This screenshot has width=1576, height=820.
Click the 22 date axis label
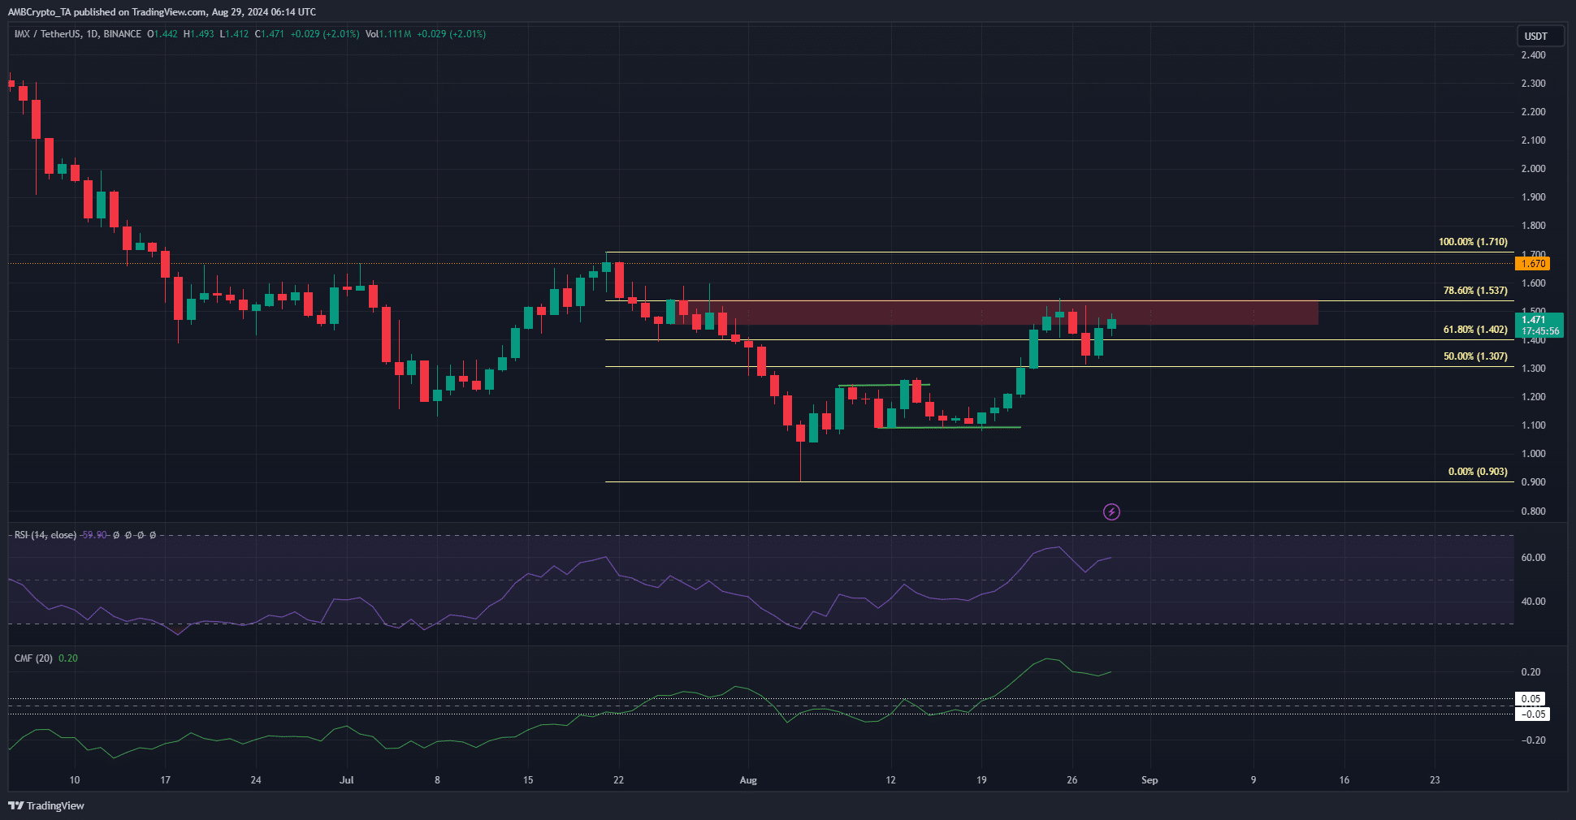[618, 780]
